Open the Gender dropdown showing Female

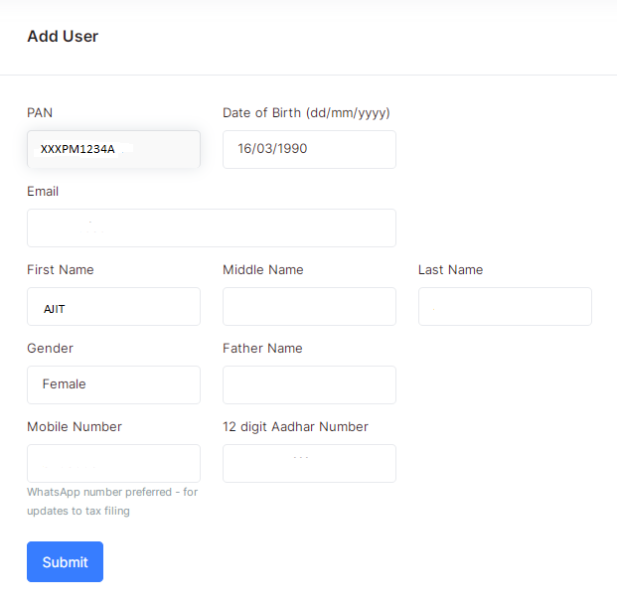pyautogui.click(x=113, y=384)
